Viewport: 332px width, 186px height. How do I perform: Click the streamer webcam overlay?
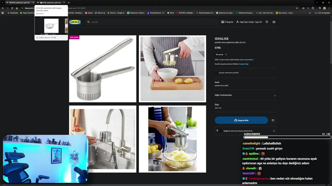point(46,159)
